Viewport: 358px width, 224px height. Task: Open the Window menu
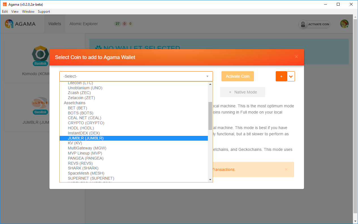28,12
